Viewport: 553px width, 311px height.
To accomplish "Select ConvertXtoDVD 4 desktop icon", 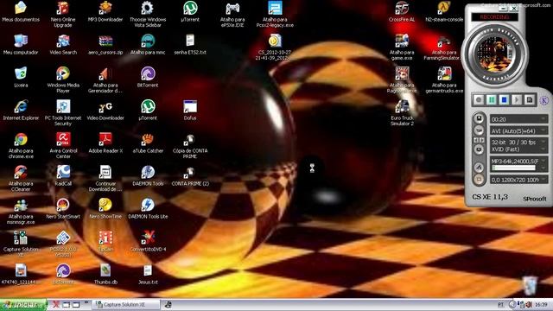I will pyautogui.click(x=148, y=241).
